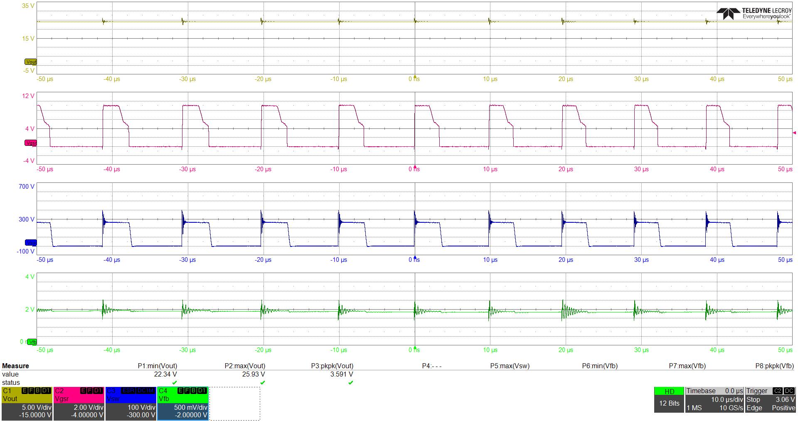
Task: Click the trigger position marker at 0 ns
Action: [x=414, y=77]
